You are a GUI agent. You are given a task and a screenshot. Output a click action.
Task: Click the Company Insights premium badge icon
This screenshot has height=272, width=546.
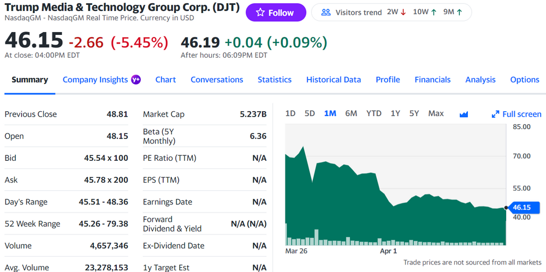pos(136,80)
